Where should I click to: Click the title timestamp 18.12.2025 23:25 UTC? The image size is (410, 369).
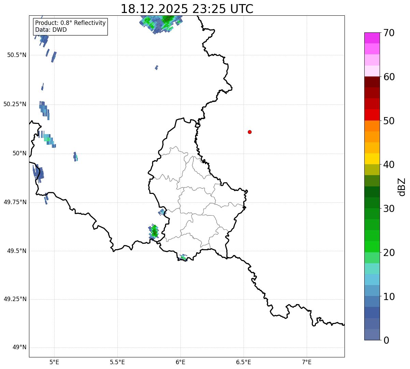(x=187, y=9)
